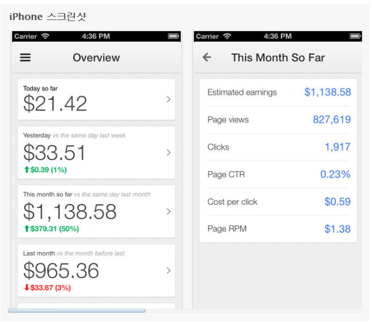Click the horizontal screenshot scrollbar
The width and height of the screenshot is (372, 325).
(x=76, y=311)
